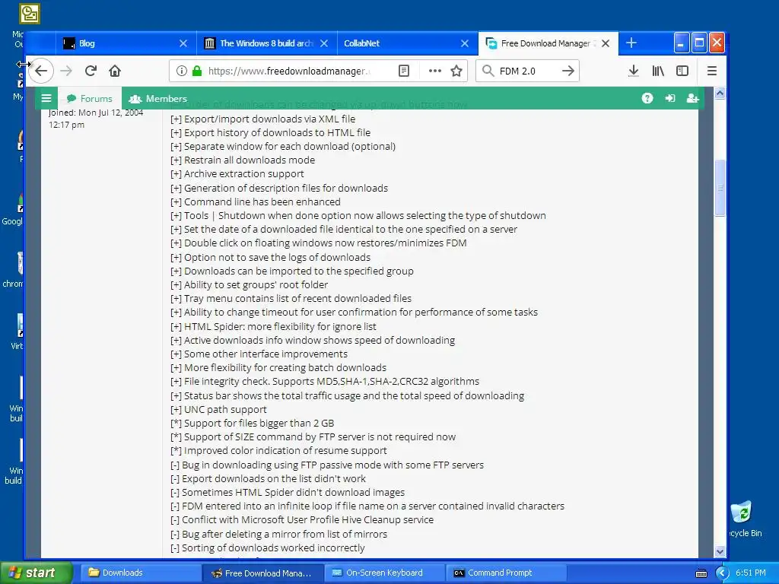Click the page scrollbar down arrow

[x=720, y=551]
